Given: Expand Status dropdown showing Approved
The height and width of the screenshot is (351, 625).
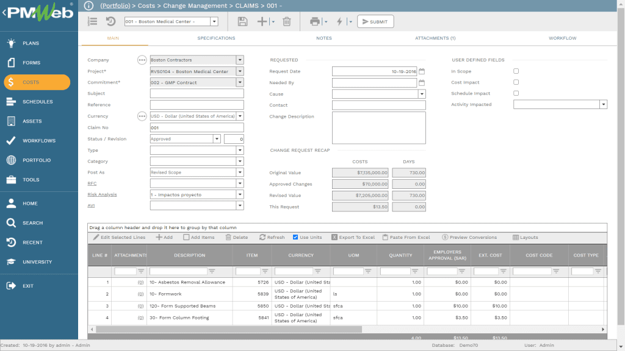Looking at the screenshot, I should 217,139.
